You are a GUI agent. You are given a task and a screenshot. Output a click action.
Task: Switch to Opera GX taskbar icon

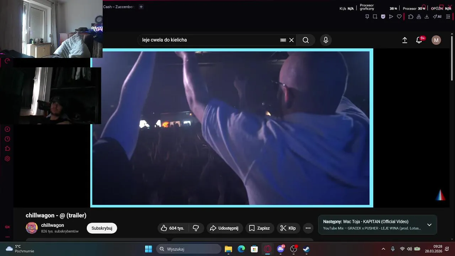(267, 249)
